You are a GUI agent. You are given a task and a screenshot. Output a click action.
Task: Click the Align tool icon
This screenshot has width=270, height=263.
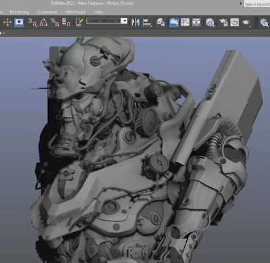[x=147, y=22]
